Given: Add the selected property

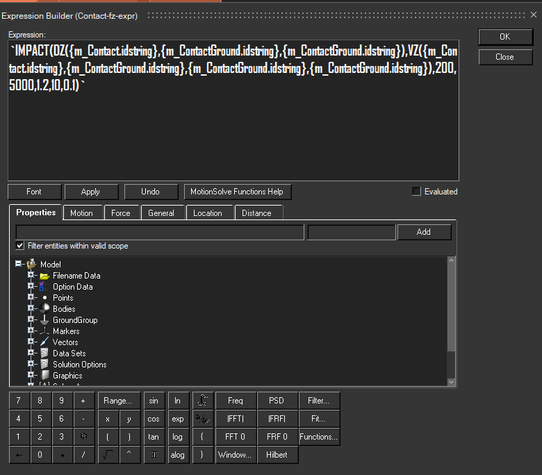Looking at the screenshot, I should tap(424, 232).
